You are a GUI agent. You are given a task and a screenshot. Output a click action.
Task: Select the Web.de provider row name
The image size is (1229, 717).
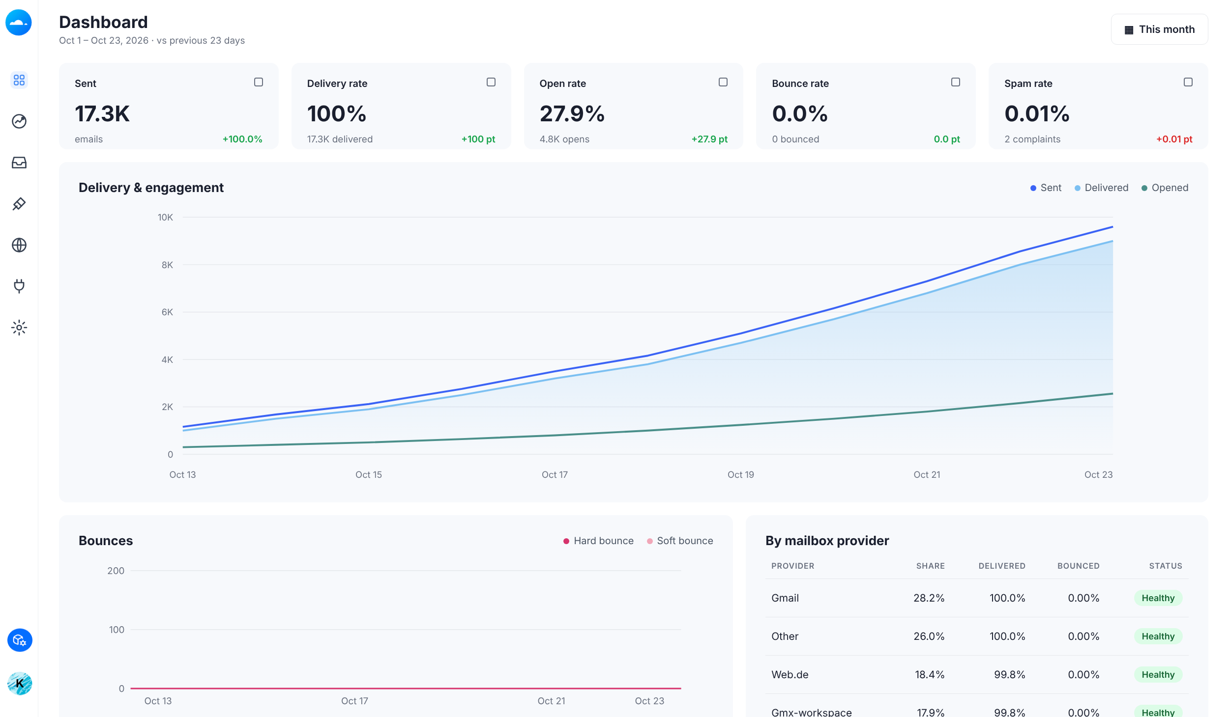click(x=790, y=675)
